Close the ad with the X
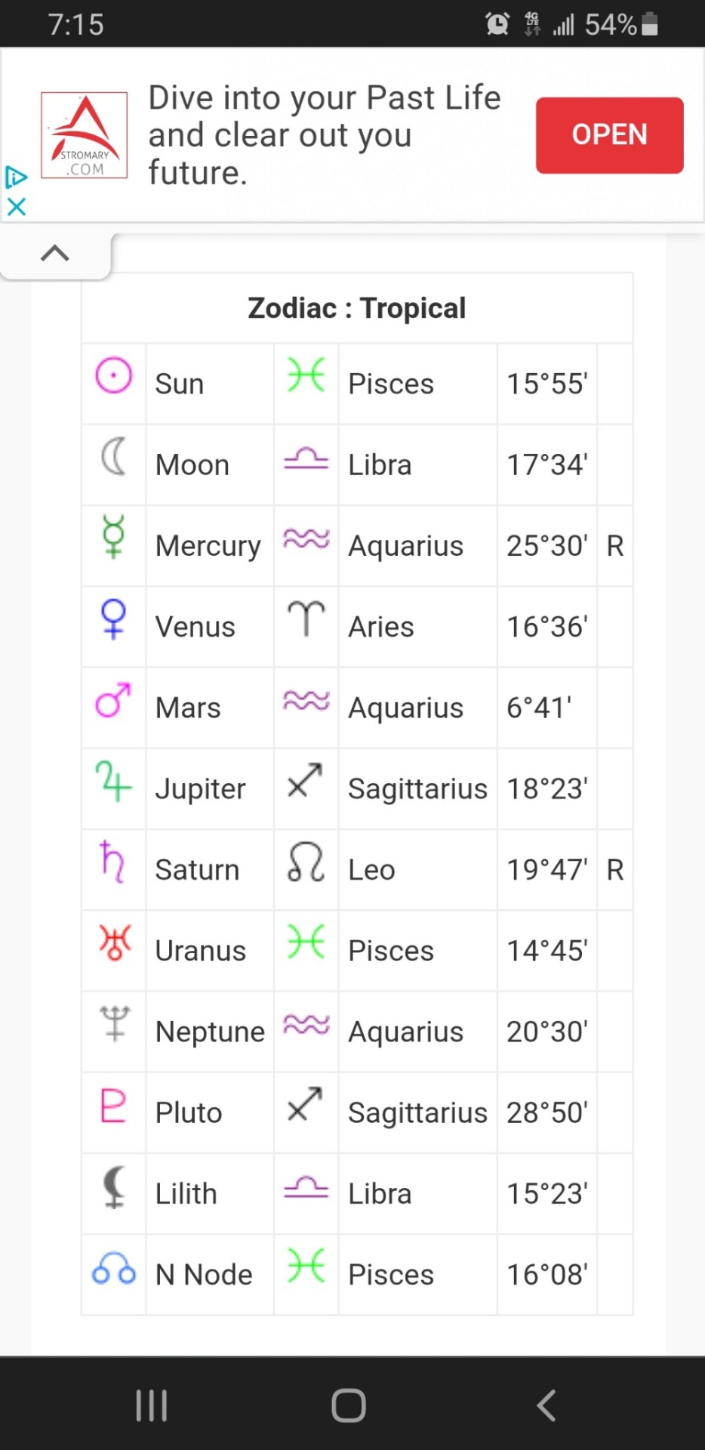This screenshot has width=705, height=1450. [16, 206]
